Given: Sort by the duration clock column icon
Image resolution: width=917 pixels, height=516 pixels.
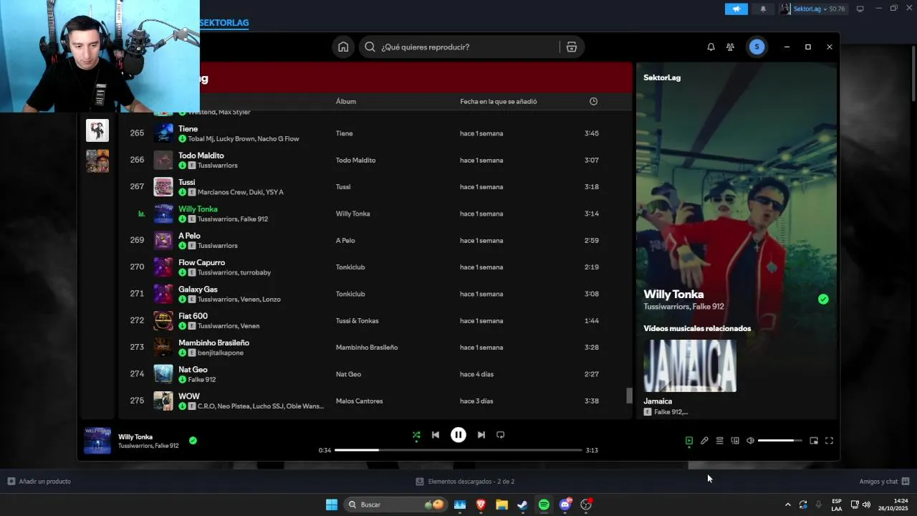Looking at the screenshot, I should [593, 101].
